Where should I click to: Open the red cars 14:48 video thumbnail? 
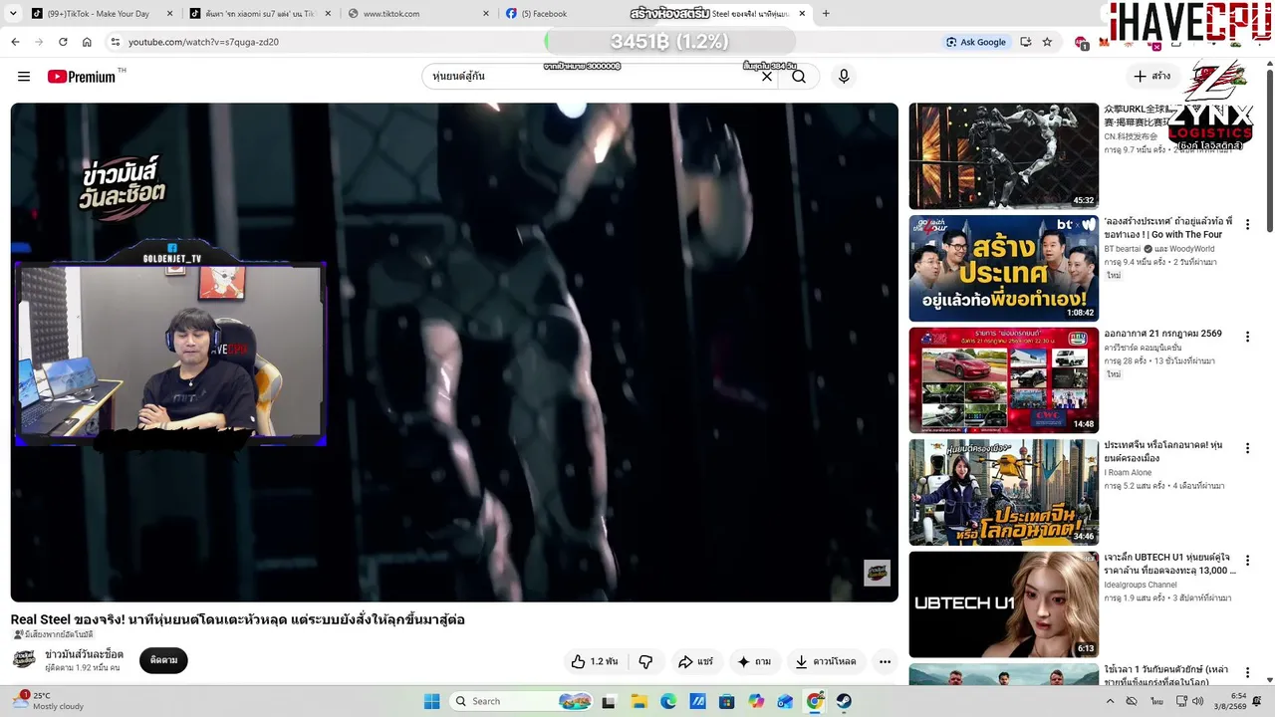[x=1003, y=380]
